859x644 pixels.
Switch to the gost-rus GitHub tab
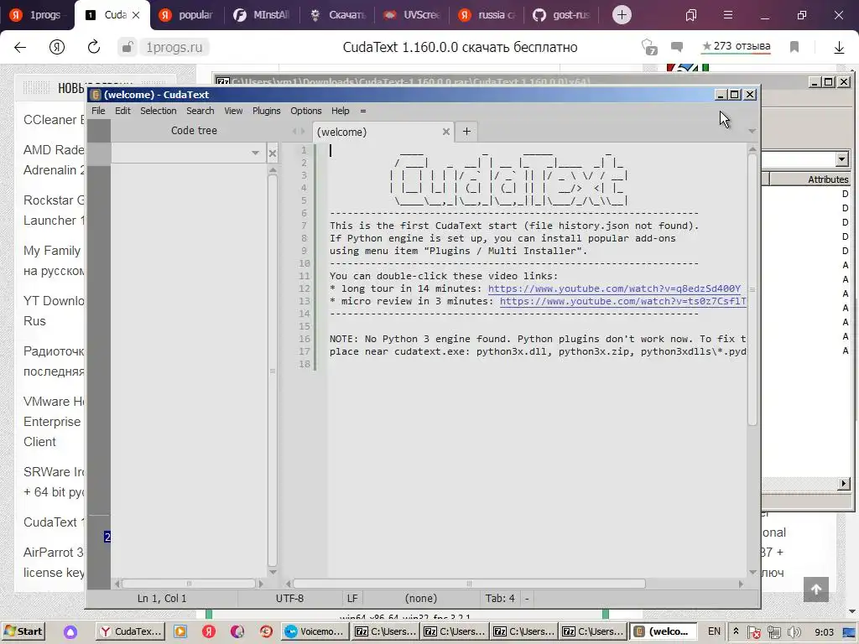coord(561,15)
